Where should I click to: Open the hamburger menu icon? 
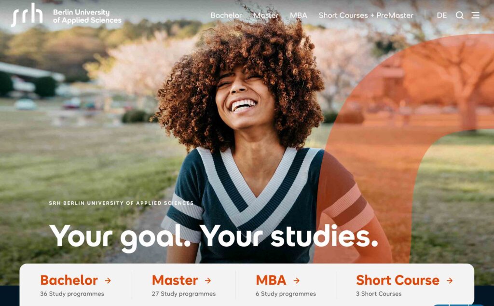[x=475, y=15]
